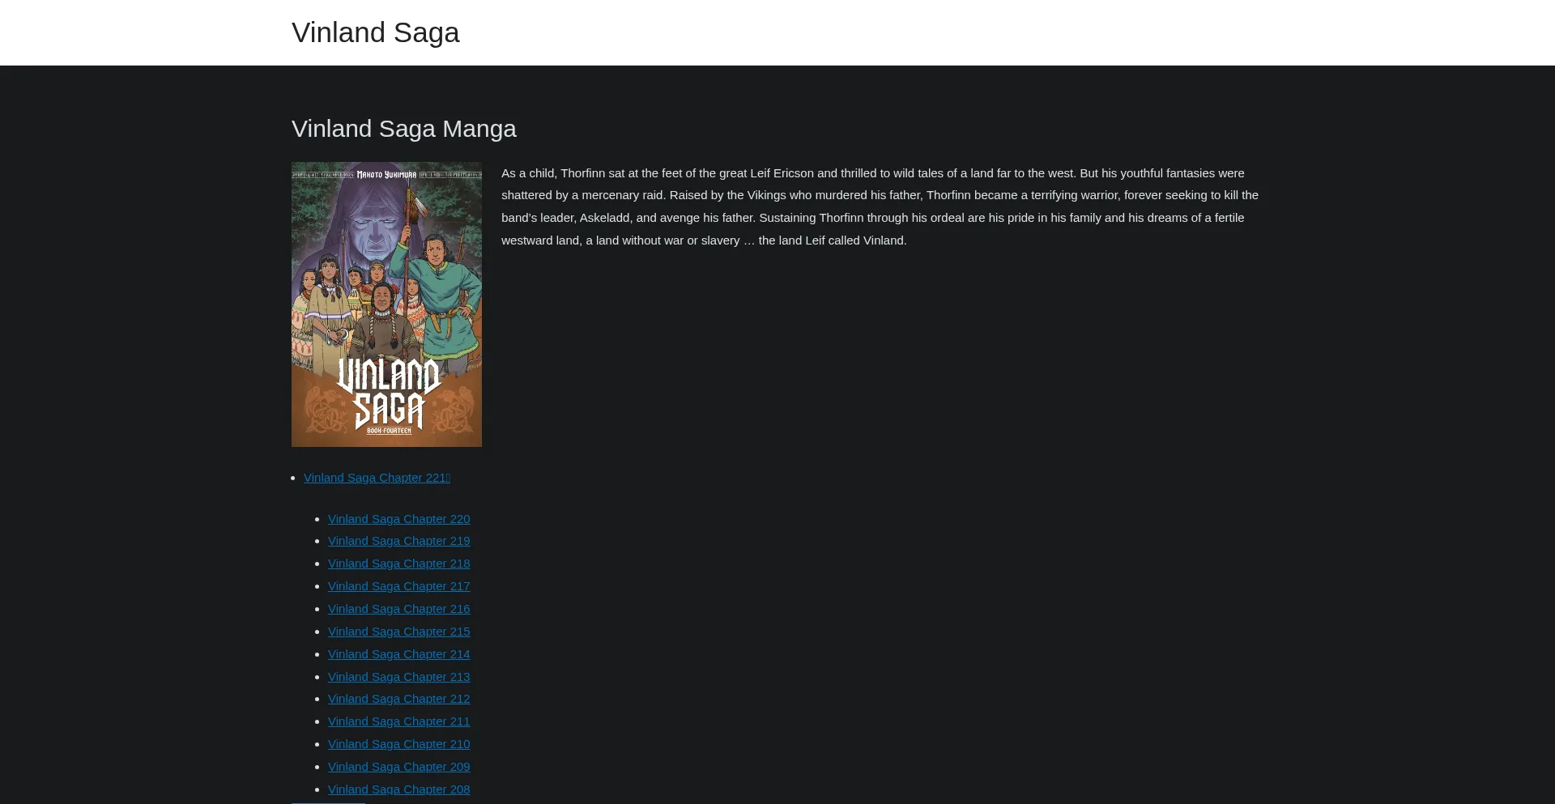Open Vinland Saga Chapter 212

click(x=398, y=698)
